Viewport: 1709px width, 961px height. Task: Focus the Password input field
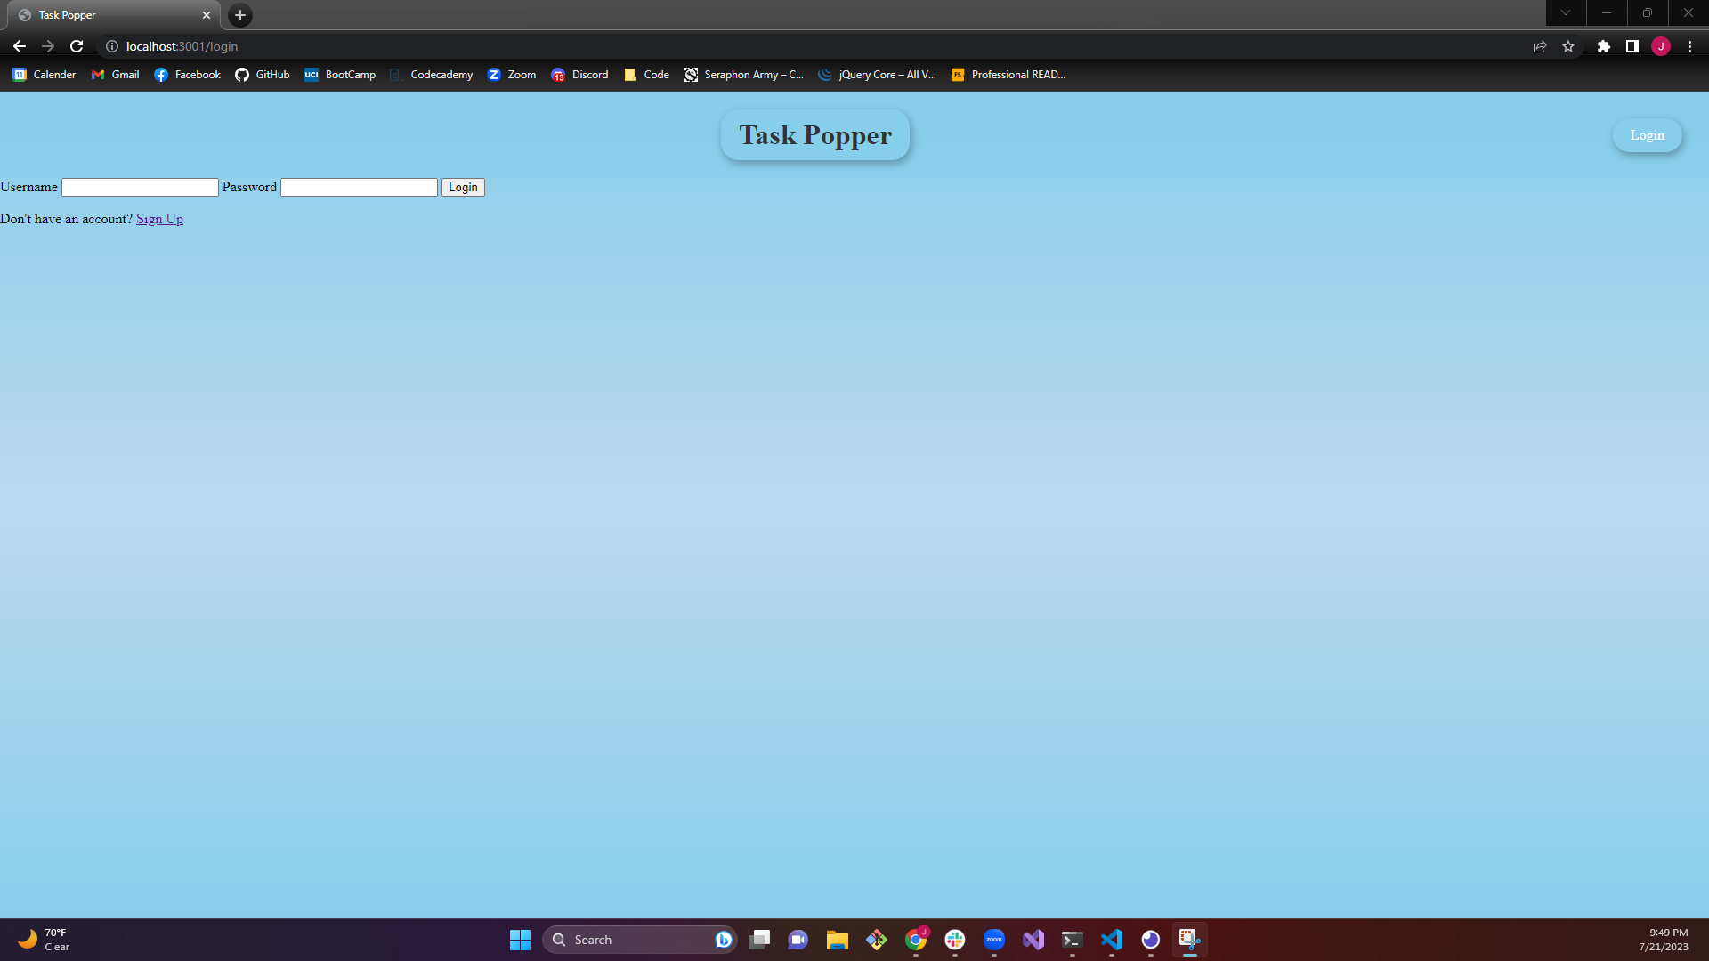point(359,187)
